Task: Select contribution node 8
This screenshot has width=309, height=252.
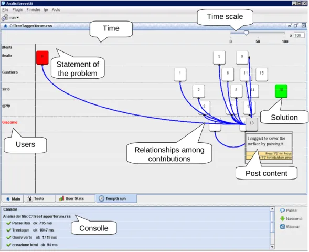Action: (236, 91)
